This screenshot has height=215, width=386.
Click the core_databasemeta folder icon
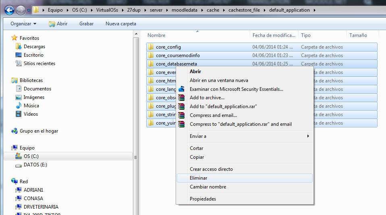151,63
